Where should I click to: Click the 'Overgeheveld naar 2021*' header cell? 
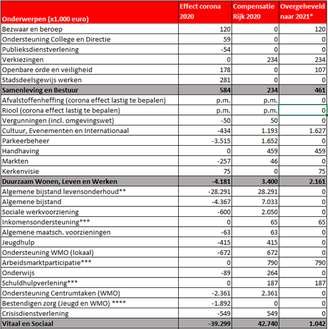(303, 12)
